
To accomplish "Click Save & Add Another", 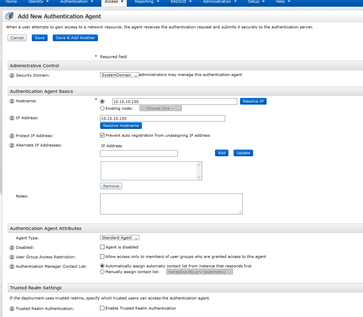I will pyautogui.click(x=75, y=38).
